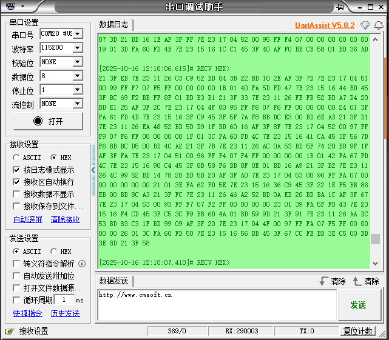Click the 发送 send button
This screenshot has height=340, width=389.
[x=358, y=305]
